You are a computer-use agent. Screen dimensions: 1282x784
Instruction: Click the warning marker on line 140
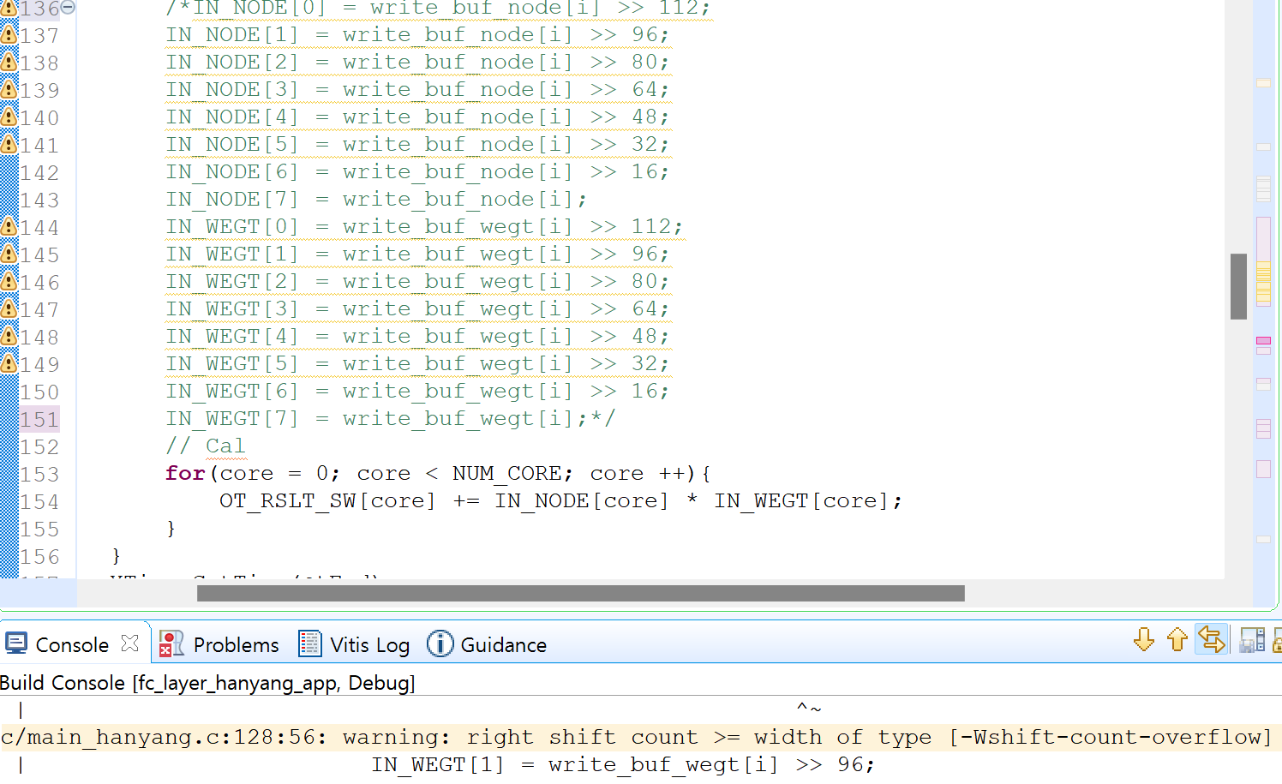(x=9, y=117)
